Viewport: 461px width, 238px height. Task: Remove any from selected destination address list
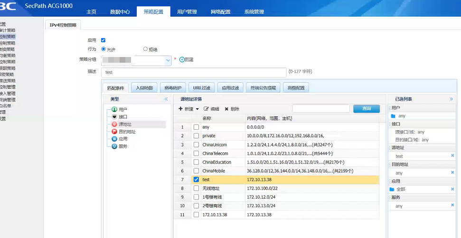click(x=452, y=172)
